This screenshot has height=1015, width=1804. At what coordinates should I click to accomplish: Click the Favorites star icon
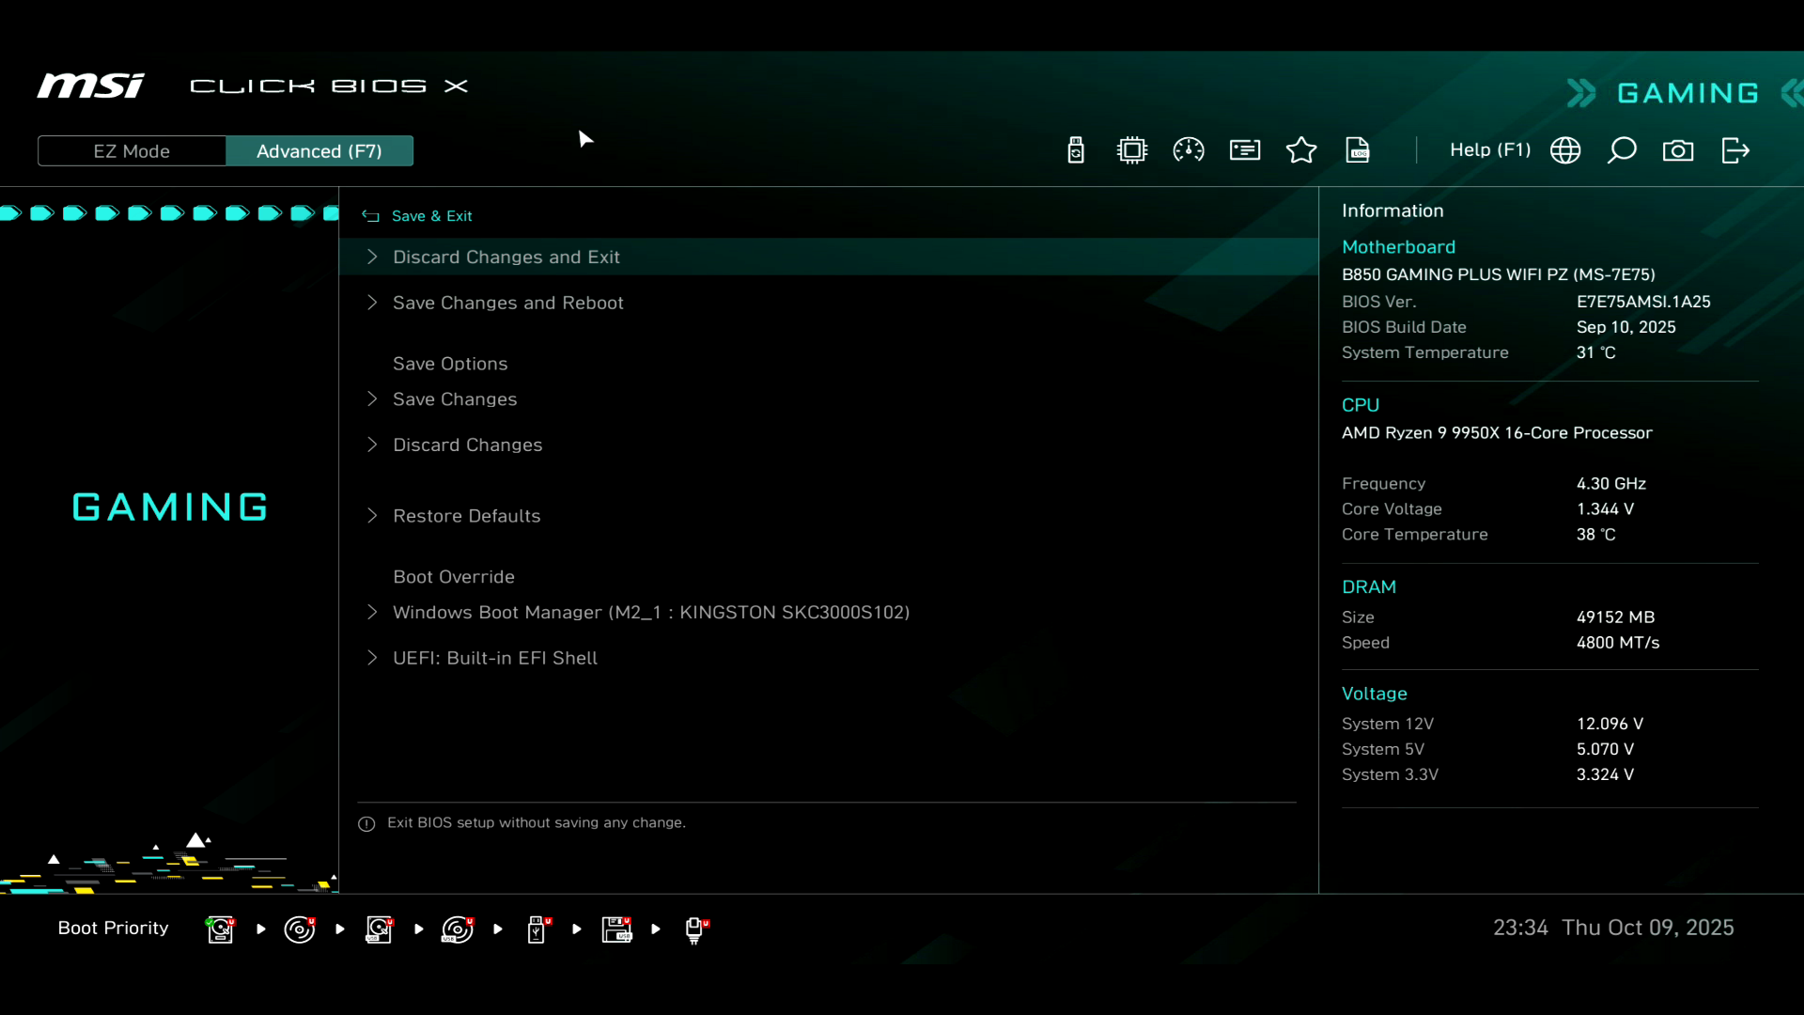click(1301, 150)
